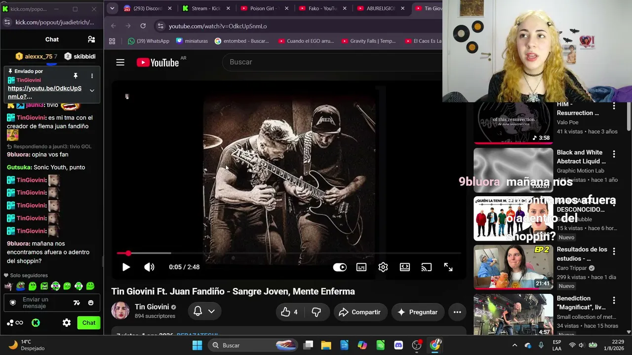Enter fullscreen in the player
The image size is (632, 355).
tap(448, 267)
